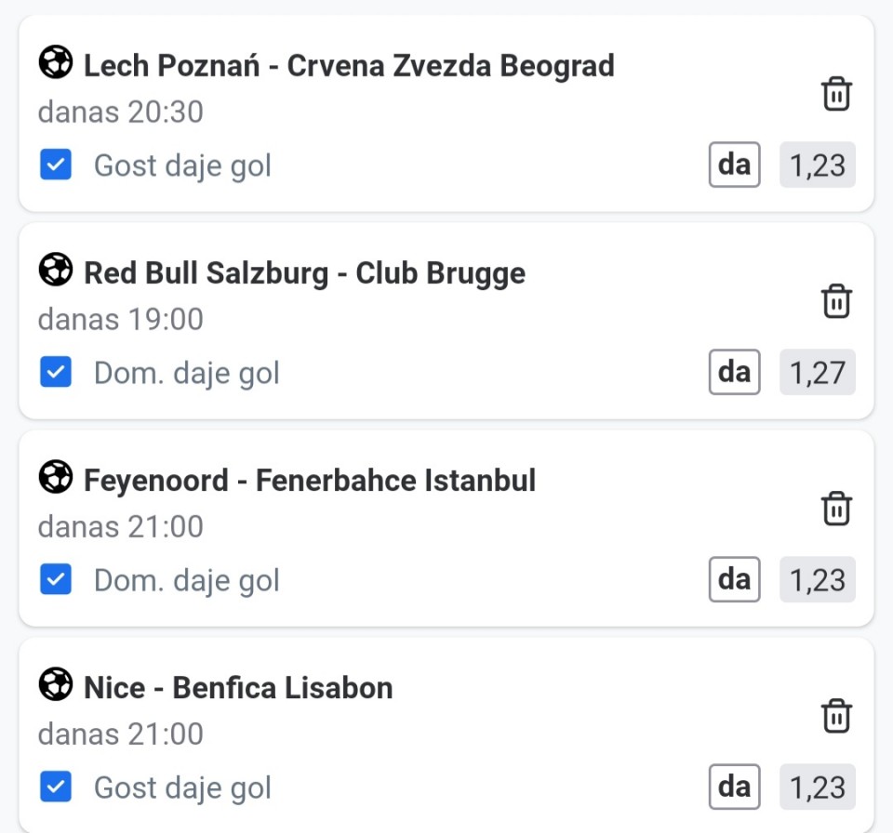The width and height of the screenshot is (893, 833).
Task: Delete the Lech Poznań match from slip
Action: [836, 93]
